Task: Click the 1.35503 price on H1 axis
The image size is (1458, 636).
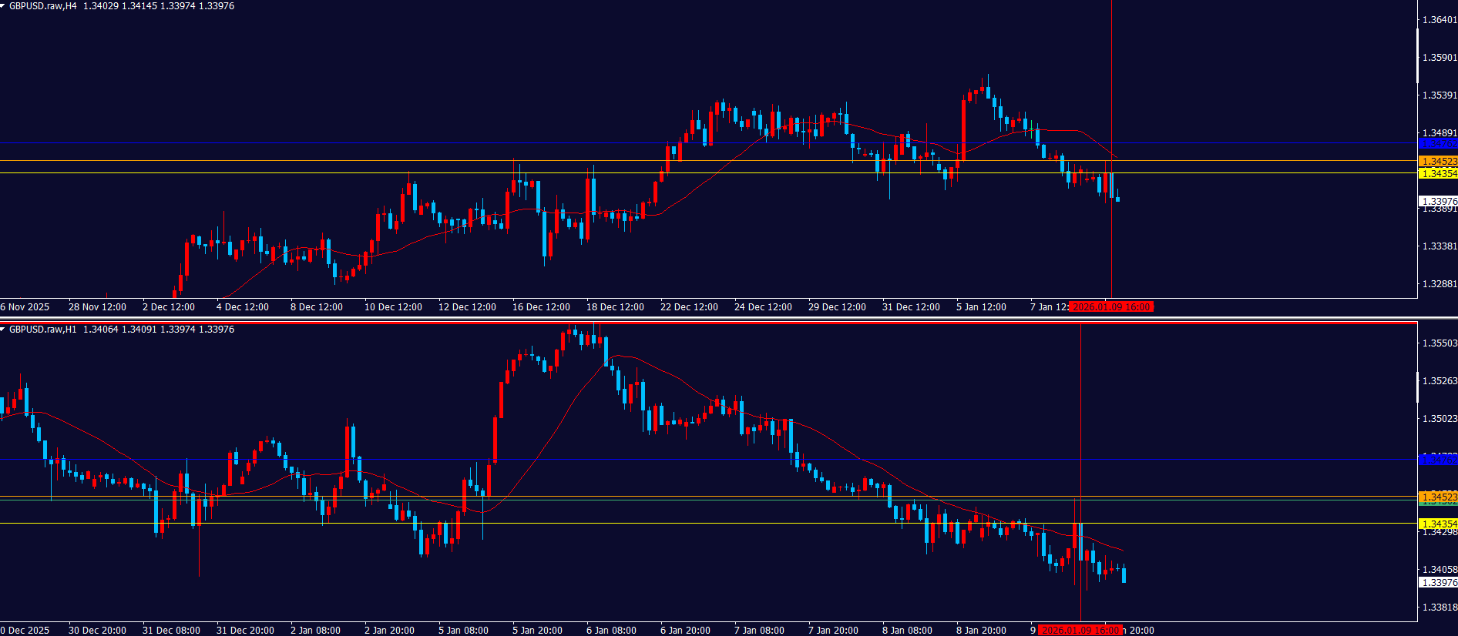Action: (x=1439, y=343)
